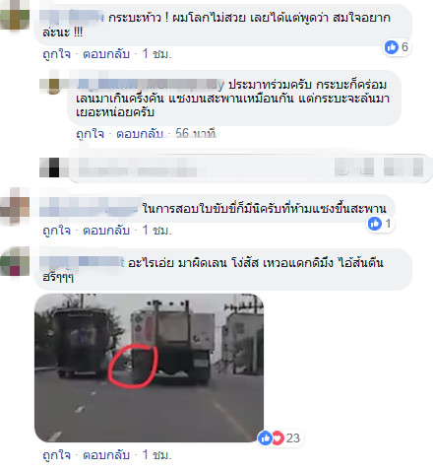433x471 pixels.
Task: Like the nested reply about pickup truck
Action: (90, 134)
